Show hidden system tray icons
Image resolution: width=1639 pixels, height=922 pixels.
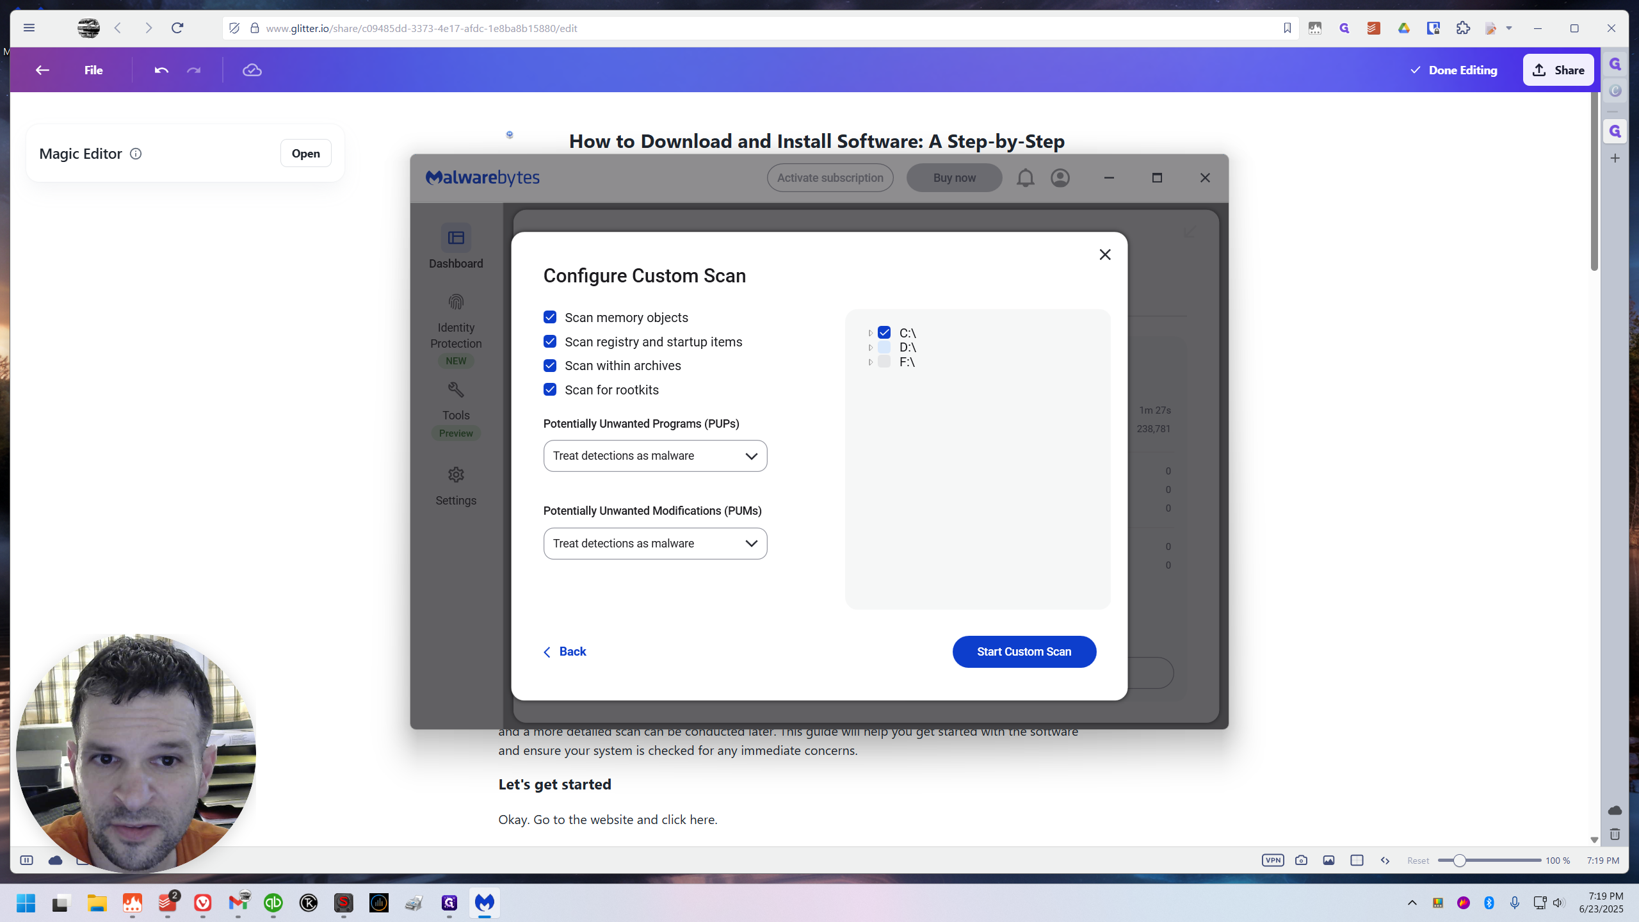[x=1412, y=903]
